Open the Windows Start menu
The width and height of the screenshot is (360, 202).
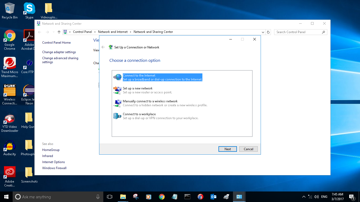pos(6,197)
